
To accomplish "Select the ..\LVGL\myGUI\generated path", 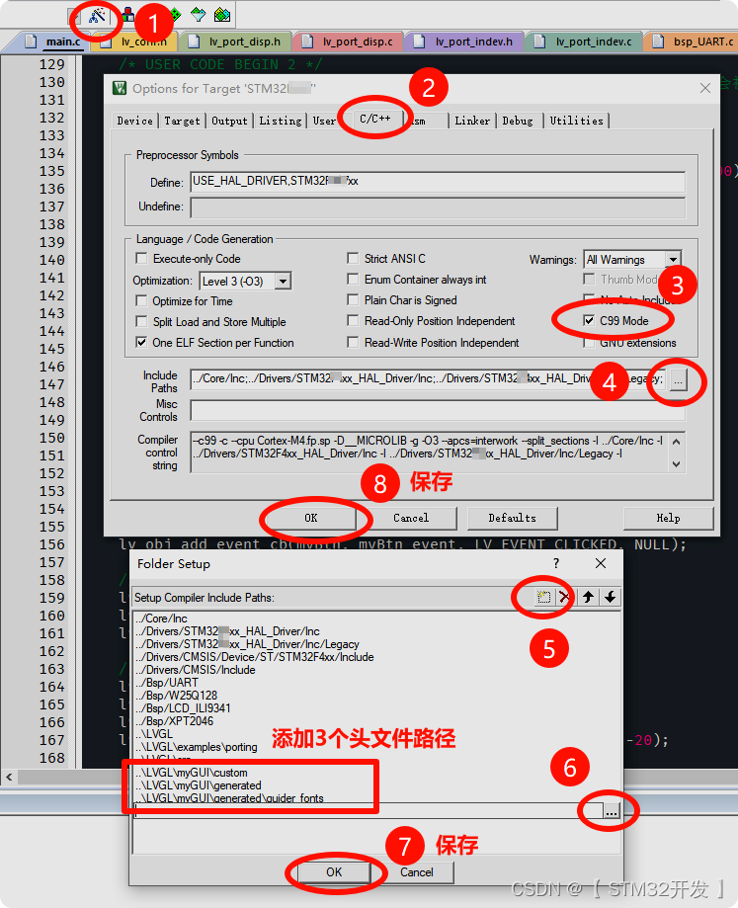I will (x=198, y=785).
